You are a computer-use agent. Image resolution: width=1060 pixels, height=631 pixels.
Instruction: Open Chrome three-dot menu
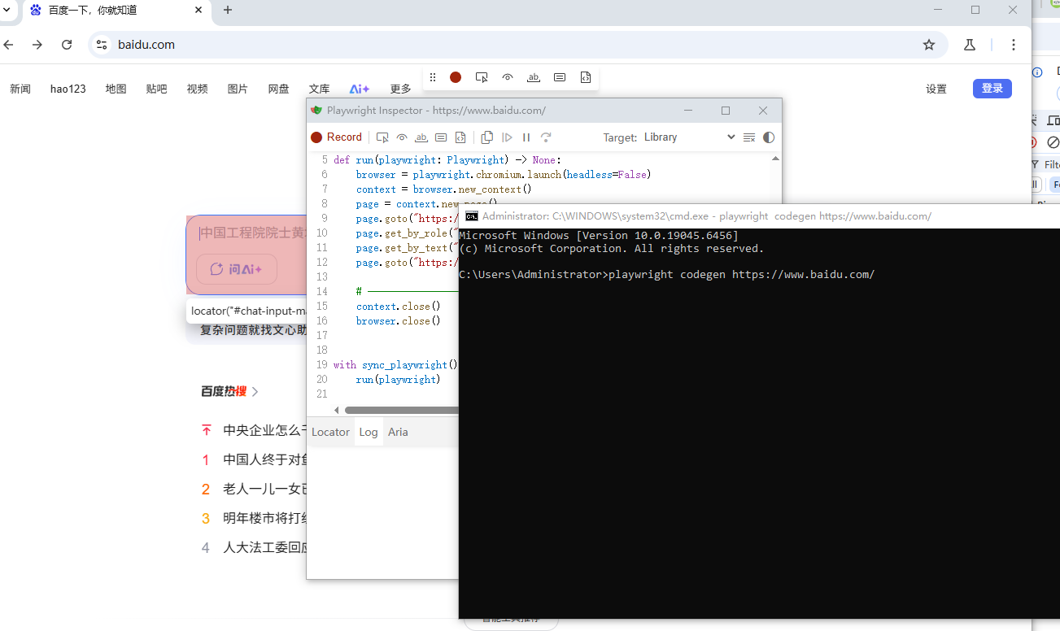tap(1014, 45)
